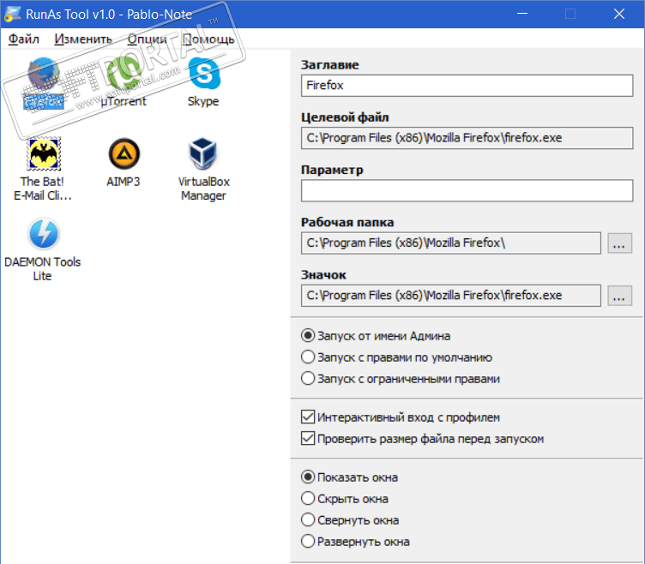Click the empty Параметр field
Image resolution: width=645 pixels, height=564 pixels.
(x=467, y=190)
